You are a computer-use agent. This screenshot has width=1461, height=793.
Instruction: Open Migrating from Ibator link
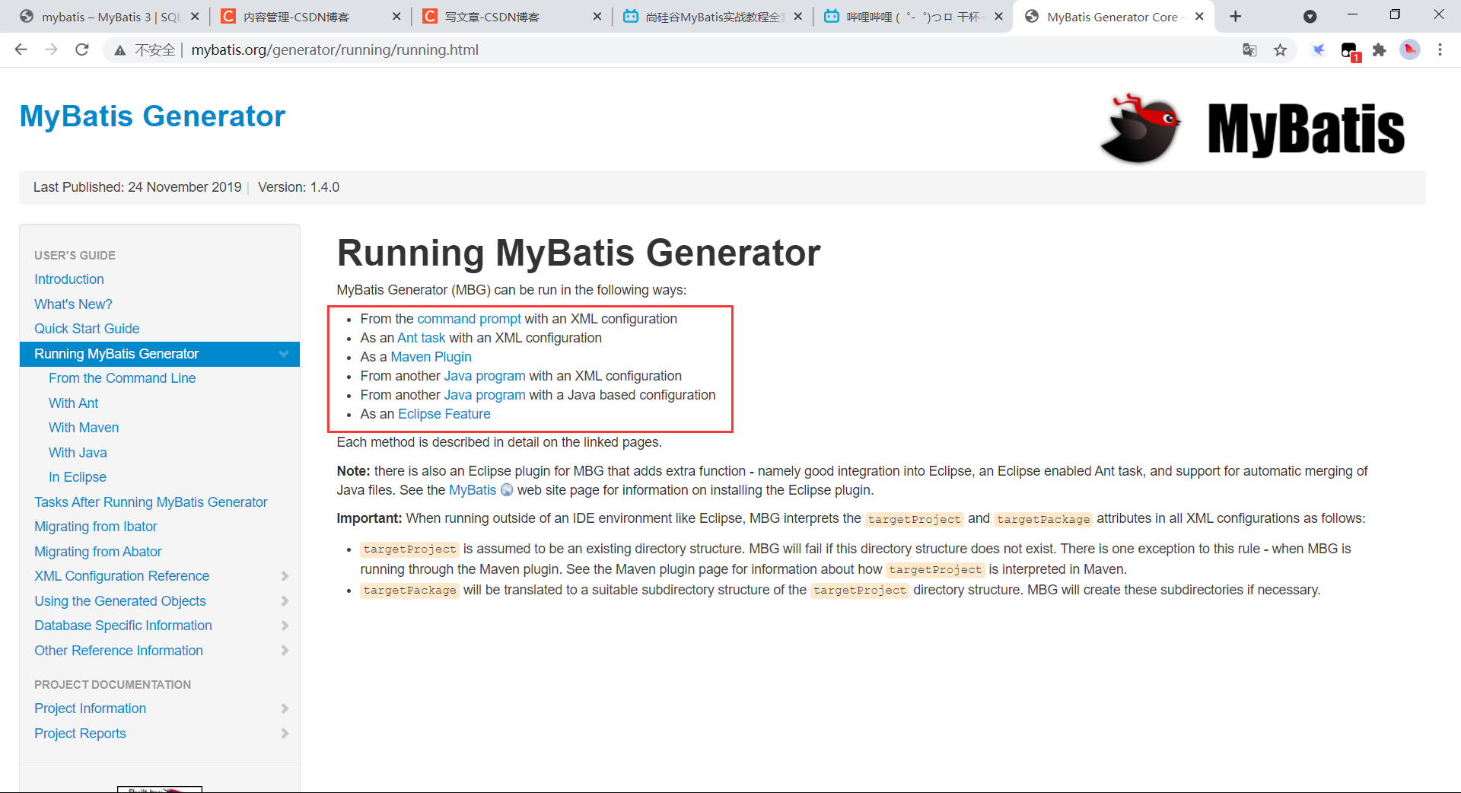(x=96, y=527)
